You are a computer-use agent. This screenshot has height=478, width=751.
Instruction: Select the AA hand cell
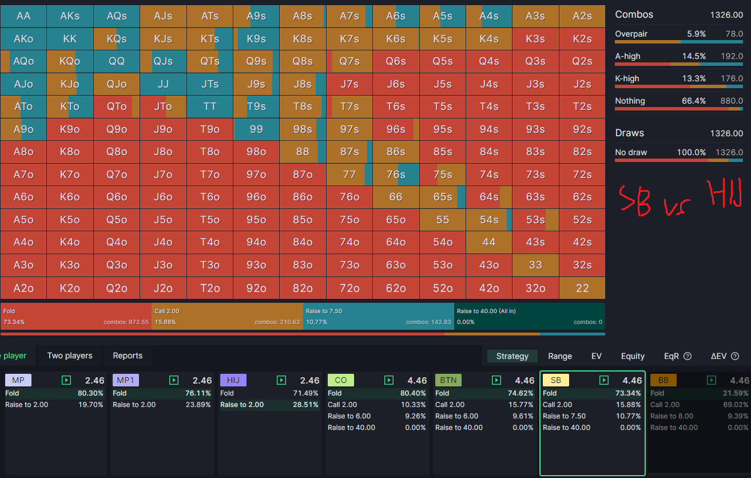[23, 16]
